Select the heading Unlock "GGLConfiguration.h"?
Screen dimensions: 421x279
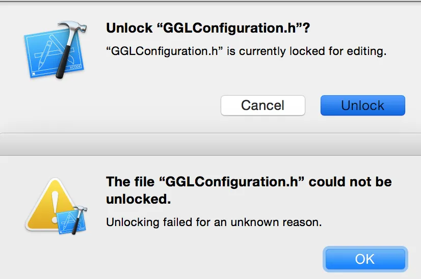(x=208, y=29)
